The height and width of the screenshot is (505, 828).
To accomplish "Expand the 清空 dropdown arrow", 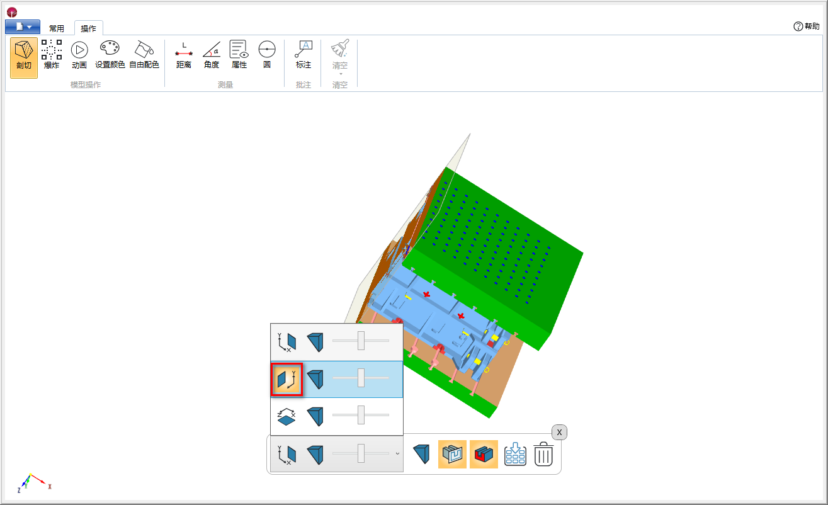I will pos(340,74).
